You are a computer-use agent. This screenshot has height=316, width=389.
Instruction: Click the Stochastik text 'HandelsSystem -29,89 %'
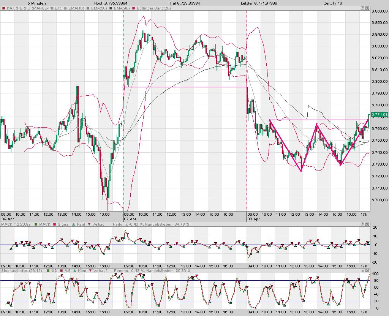click(x=168, y=270)
